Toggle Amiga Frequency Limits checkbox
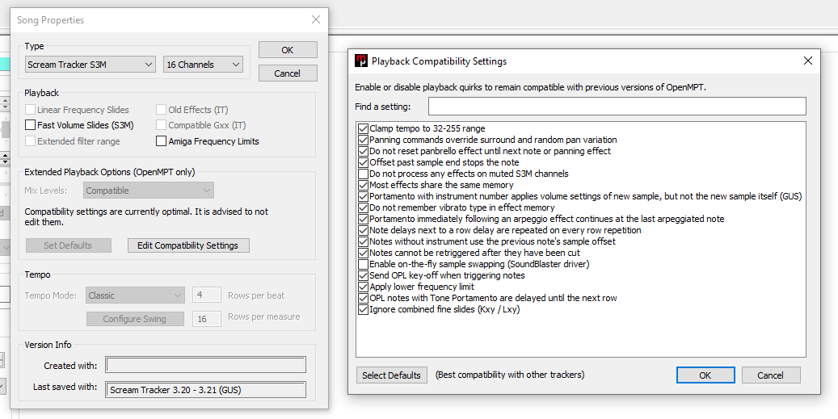Screen dimensions: 838x419 coord(162,141)
